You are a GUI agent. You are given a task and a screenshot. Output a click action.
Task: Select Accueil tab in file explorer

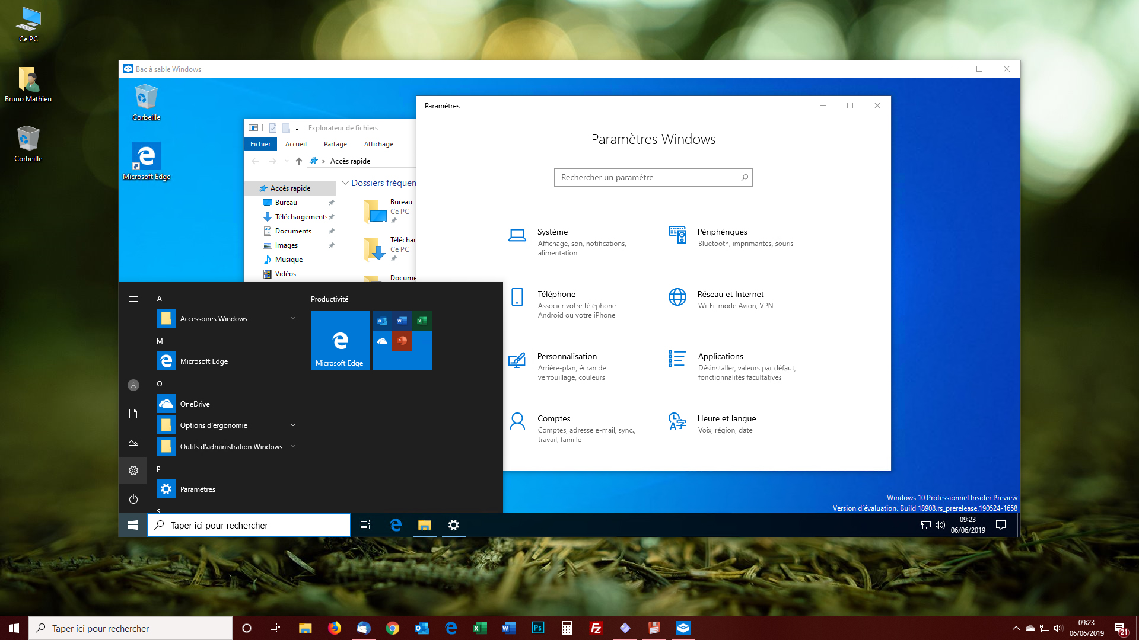coord(295,144)
